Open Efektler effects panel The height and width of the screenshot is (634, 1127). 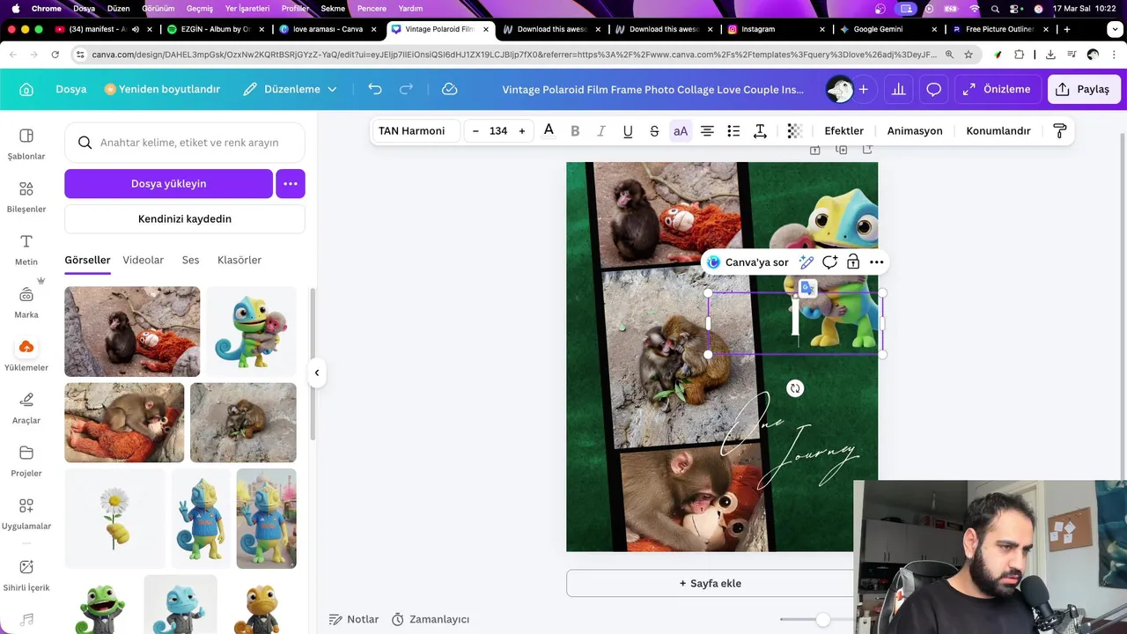click(x=843, y=130)
